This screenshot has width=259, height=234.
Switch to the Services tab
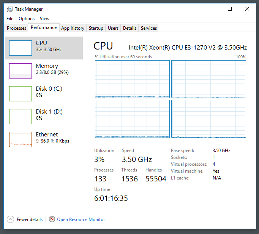pos(148,28)
